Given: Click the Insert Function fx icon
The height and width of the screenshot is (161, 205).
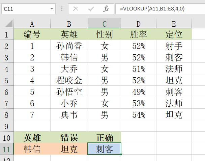Looking at the screenshot, I should coord(106,9).
